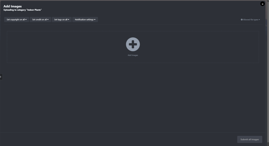Open the Set copyright on all dropdown
This screenshot has height=146, width=269.
[16, 20]
